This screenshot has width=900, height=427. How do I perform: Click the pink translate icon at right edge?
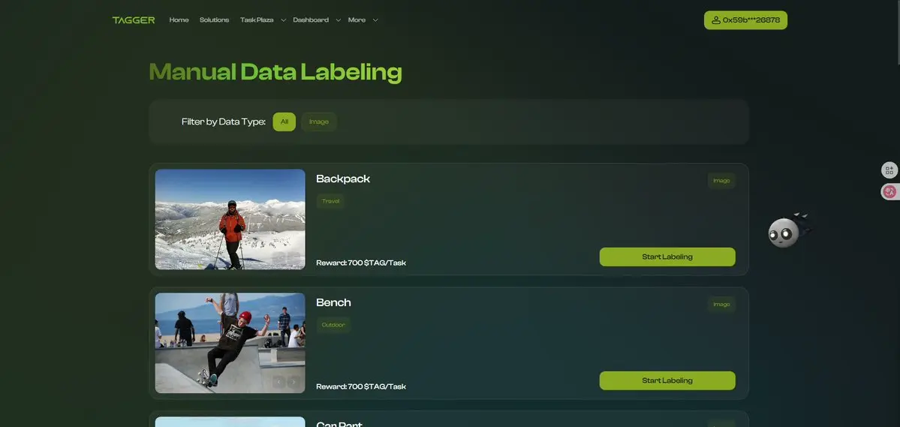click(x=889, y=191)
